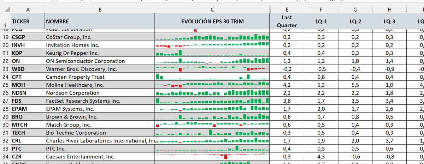Click the Caesars Entertainment EPS sparkline
Viewport: 424px width, 164px height.
coord(212,157)
